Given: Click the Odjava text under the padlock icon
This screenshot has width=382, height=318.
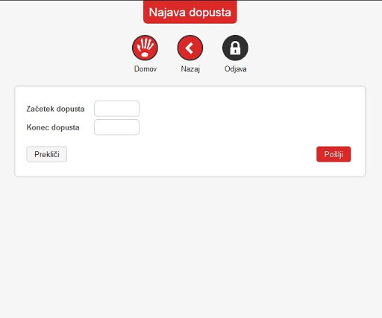Looking at the screenshot, I should click(235, 69).
